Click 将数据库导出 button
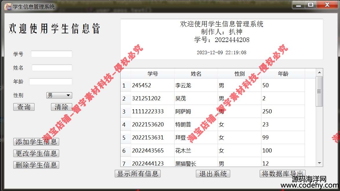This screenshot has height=191, width=340. (x=282, y=174)
